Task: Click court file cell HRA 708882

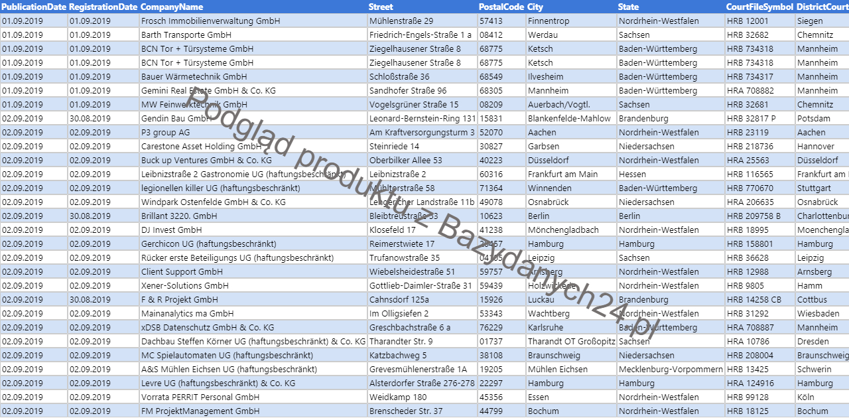Action: click(759, 90)
